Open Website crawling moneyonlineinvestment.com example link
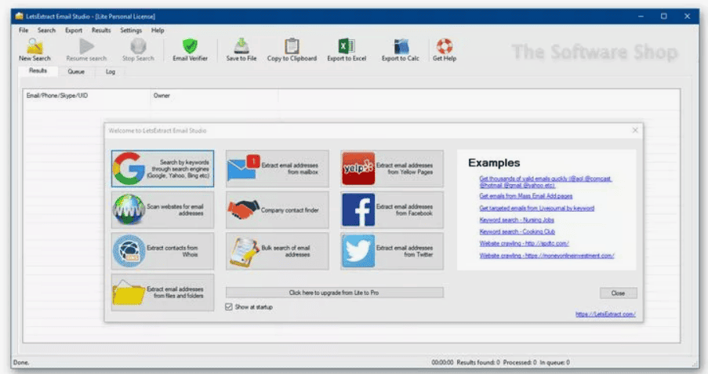Viewport: 708px width, 374px height. [546, 256]
